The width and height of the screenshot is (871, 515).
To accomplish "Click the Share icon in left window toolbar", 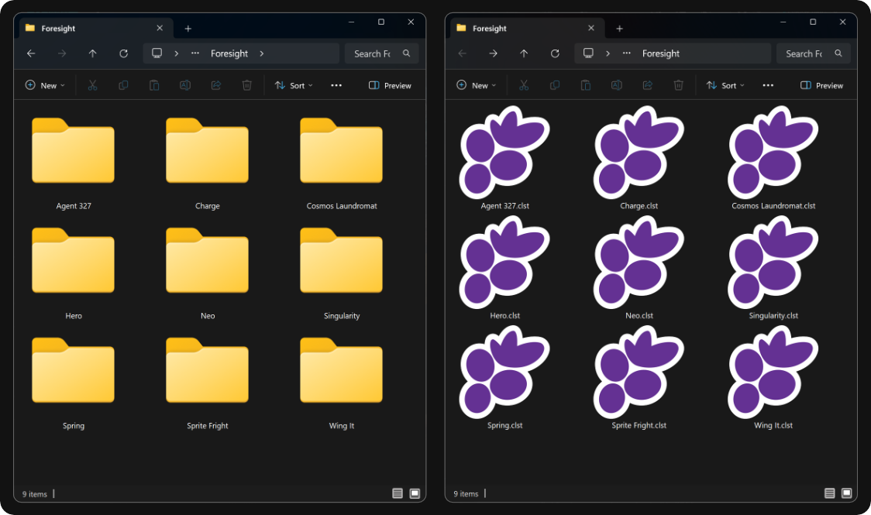I will [x=216, y=85].
